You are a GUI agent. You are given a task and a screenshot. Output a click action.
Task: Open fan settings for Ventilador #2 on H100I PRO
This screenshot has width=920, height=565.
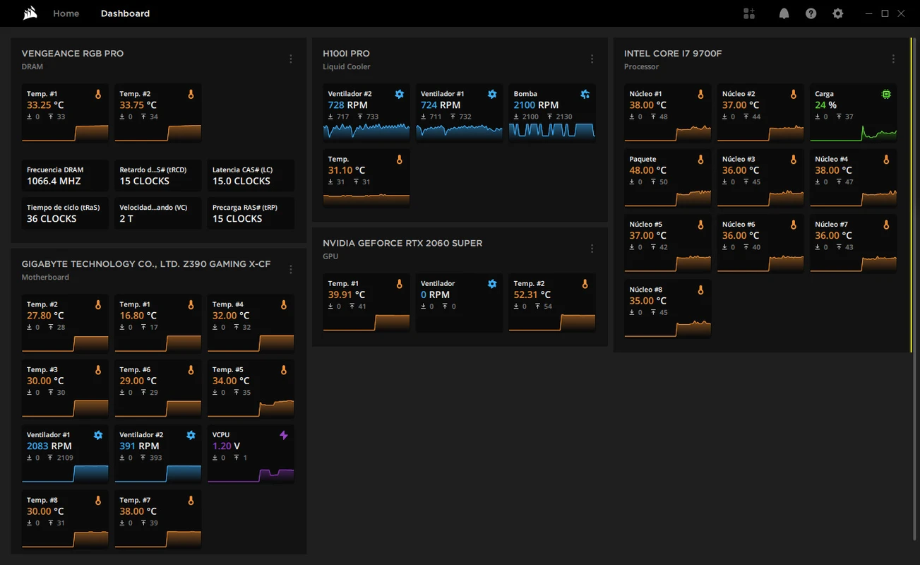pyautogui.click(x=400, y=93)
